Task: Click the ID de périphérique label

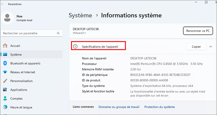Action: coord(95,75)
